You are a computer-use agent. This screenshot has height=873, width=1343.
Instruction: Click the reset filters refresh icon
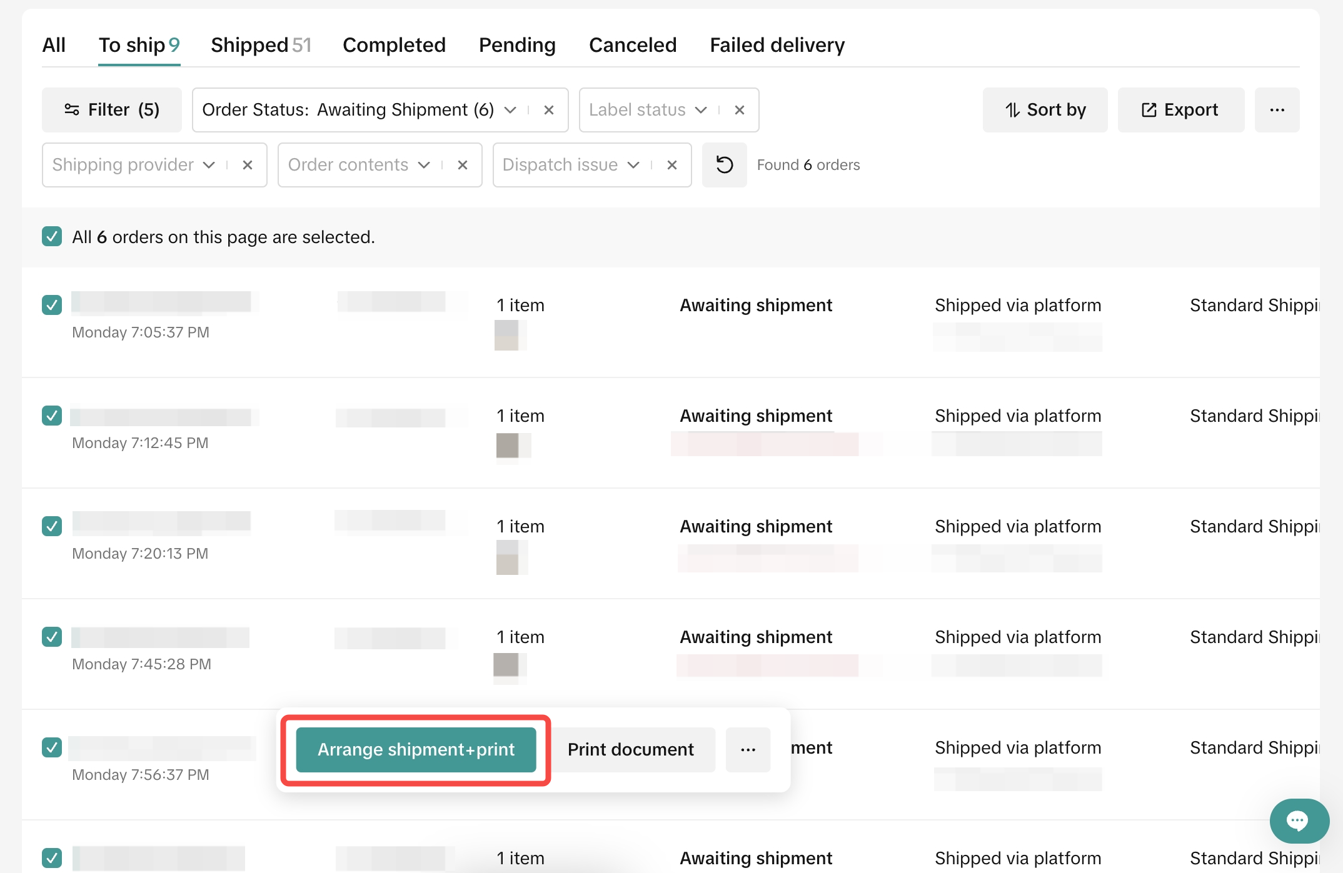[x=724, y=165]
